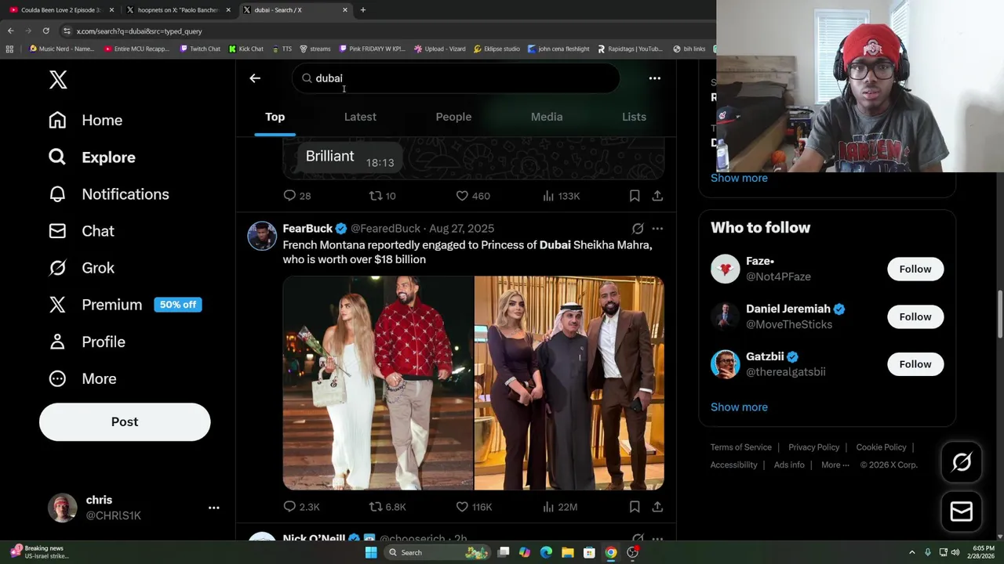
Task: Open Ads info footer link
Action: pos(789,465)
